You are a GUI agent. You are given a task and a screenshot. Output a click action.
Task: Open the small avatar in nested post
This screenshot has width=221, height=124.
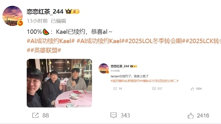104,69
